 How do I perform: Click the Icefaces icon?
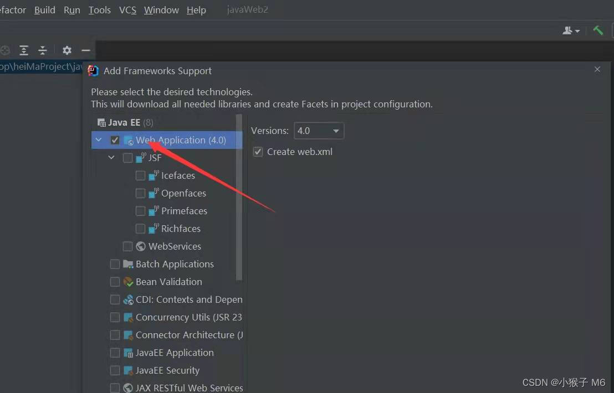(153, 175)
